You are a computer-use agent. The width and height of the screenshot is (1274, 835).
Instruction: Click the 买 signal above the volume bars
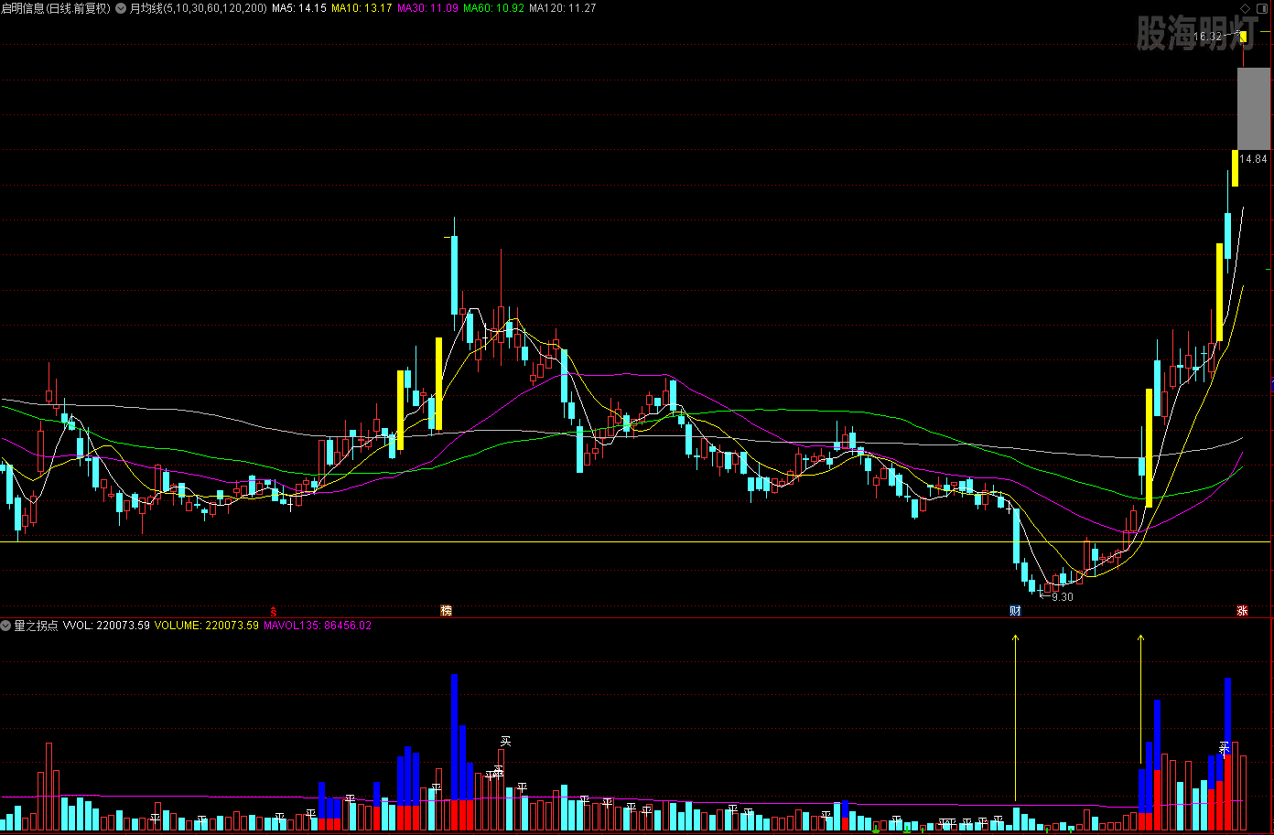click(x=504, y=741)
